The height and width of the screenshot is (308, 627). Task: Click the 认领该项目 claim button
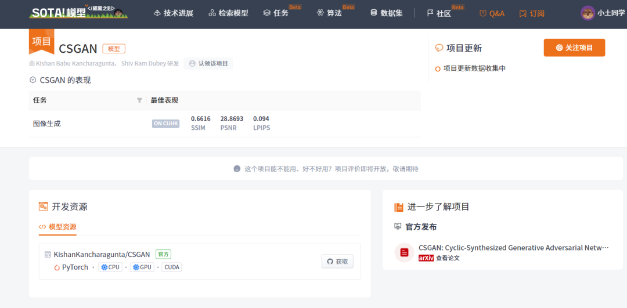click(208, 64)
